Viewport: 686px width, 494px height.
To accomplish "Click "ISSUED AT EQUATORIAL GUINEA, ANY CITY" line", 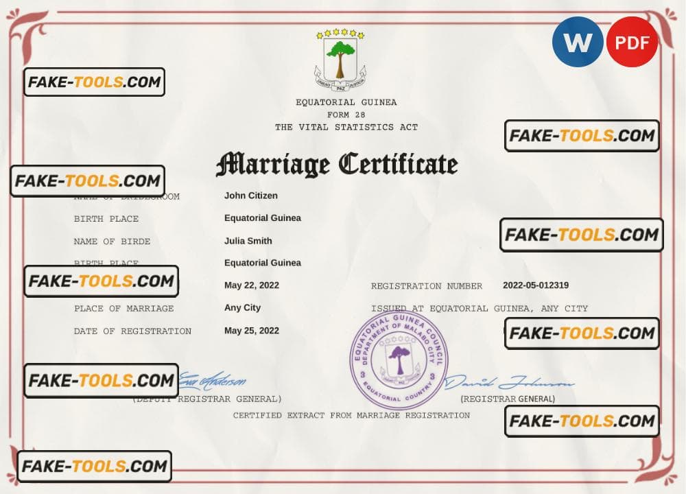I will 480,309.
